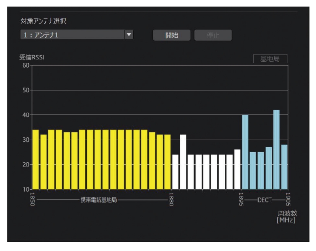Click the tall white bar reaching 32
The height and width of the screenshot is (251, 316).
click(x=183, y=162)
